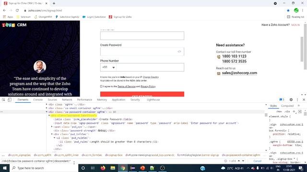The image size is (307, 172).
Task: Focus the Create Password field
Action: 142,52
